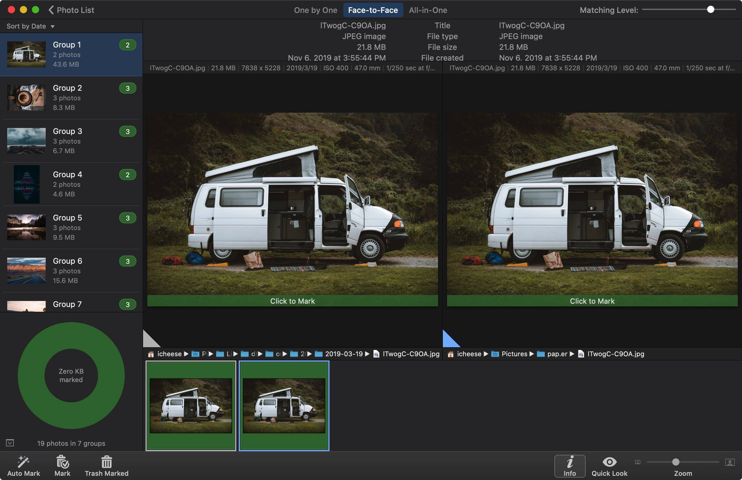This screenshot has height=480, width=742.
Task: Adjust the Matching Level slider
Action: coord(710,10)
